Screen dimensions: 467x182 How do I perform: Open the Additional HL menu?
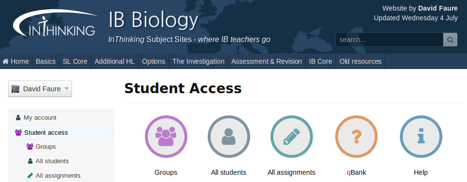tap(114, 61)
